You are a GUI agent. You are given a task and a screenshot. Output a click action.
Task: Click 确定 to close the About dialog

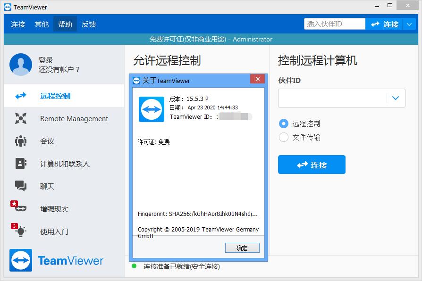(x=242, y=248)
